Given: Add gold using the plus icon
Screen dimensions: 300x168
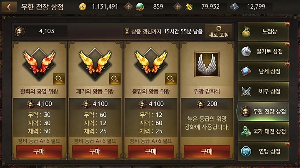Looking at the screenshot, I should pos(128,7).
